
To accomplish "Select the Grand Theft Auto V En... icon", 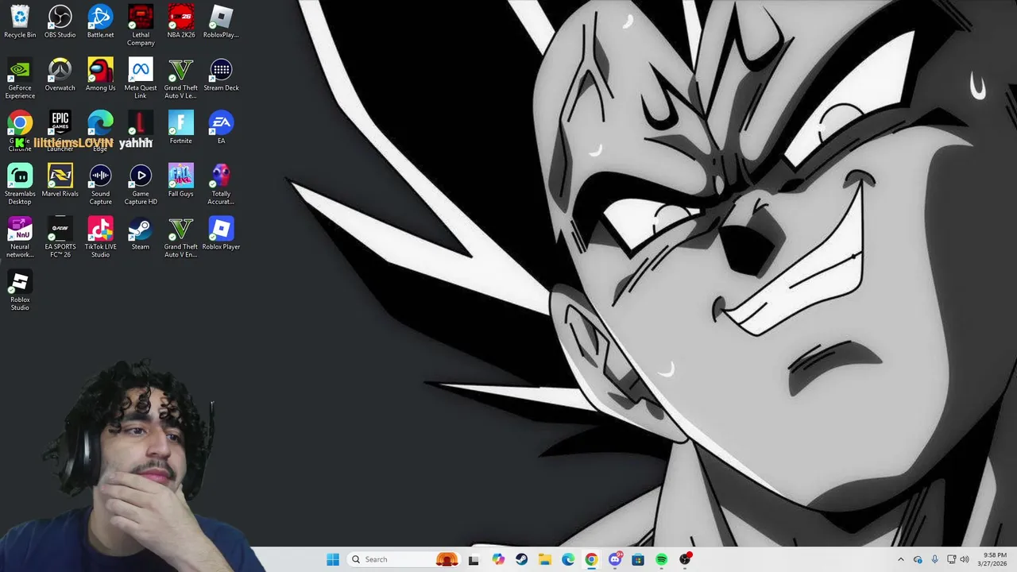I will (181, 237).
